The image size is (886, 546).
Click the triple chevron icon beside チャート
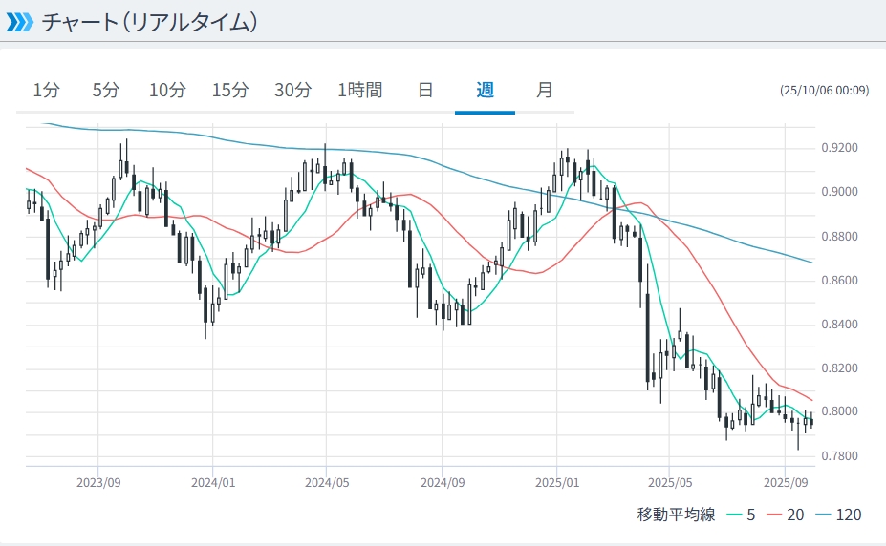(19, 21)
